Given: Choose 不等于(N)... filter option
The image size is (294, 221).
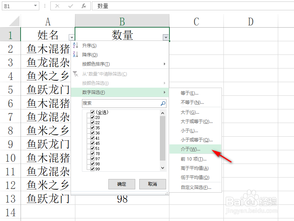Looking at the screenshot, I should click(196, 102).
